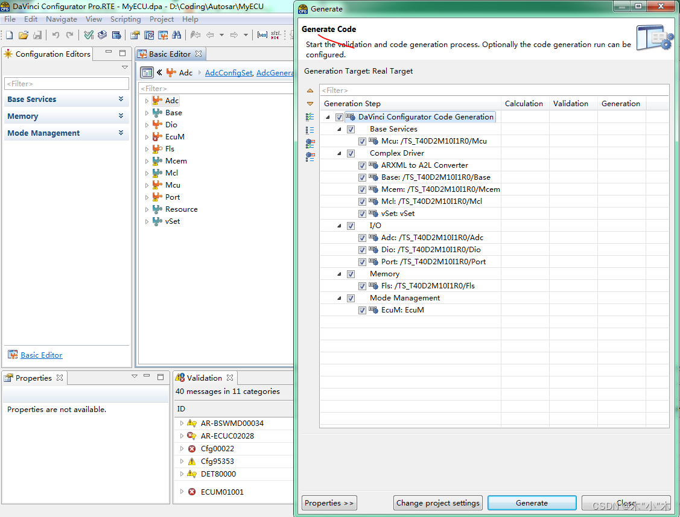This screenshot has width=680, height=517.
Task: Click the Generate dialog filter field
Action: coord(494,90)
